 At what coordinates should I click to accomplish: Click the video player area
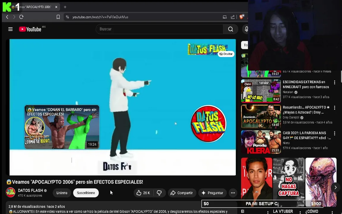click(x=123, y=107)
